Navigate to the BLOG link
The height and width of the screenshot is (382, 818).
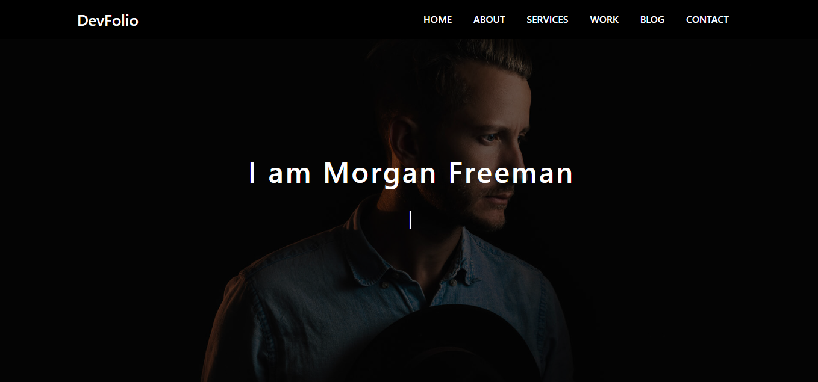[x=652, y=20]
